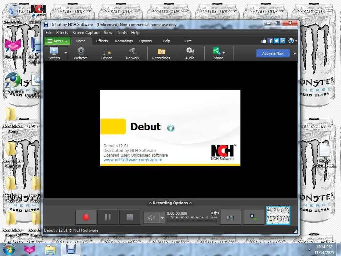Viewport: 341px width, 256px height.
Task: Click the Debut title bar save icon
Action: pyautogui.click(x=46, y=25)
